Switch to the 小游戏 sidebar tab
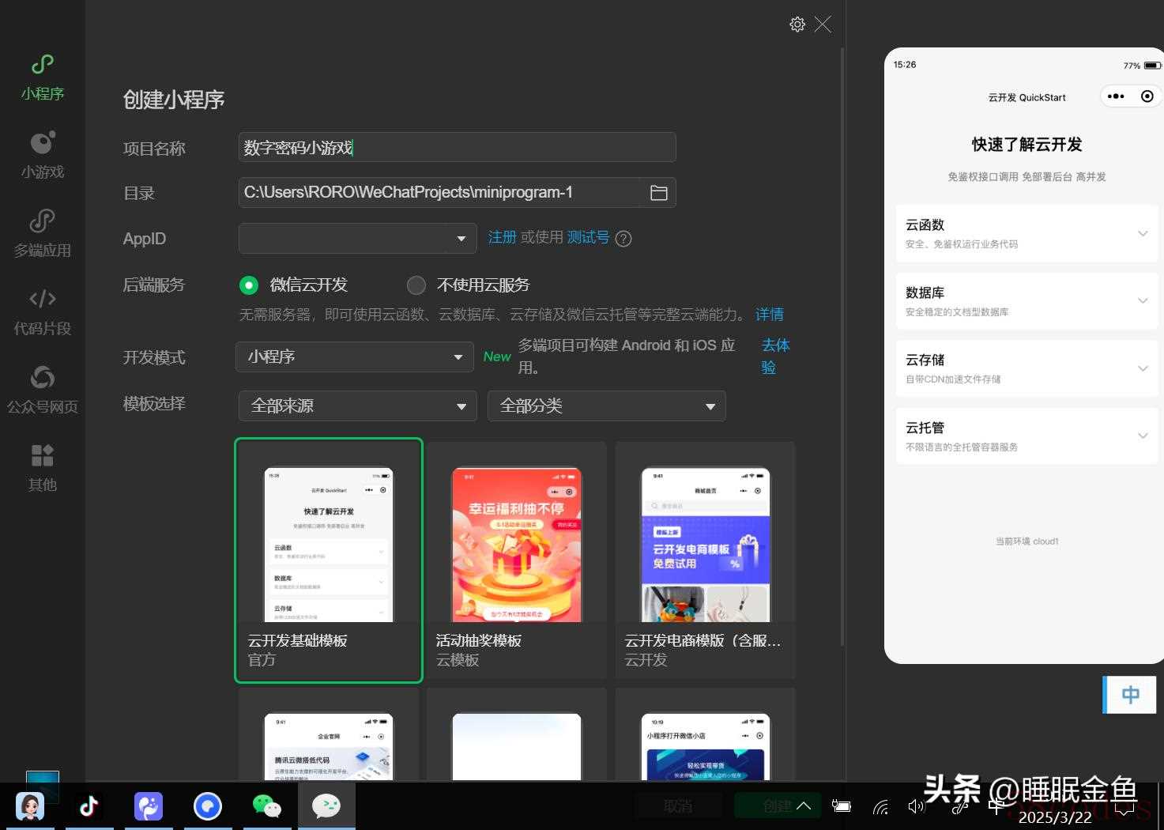 [43, 156]
